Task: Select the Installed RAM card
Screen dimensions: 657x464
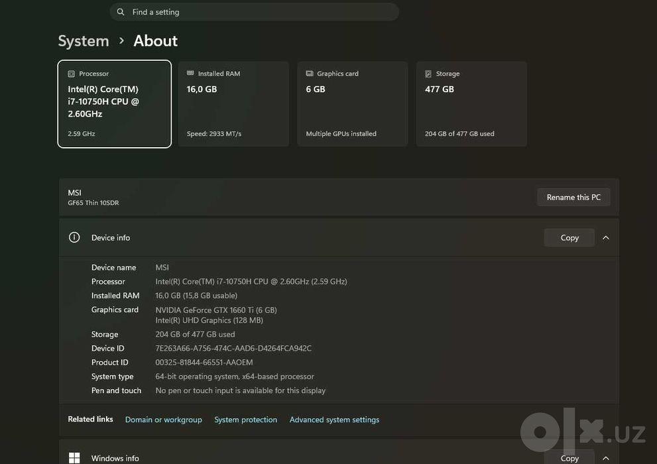Action: (x=233, y=104)
